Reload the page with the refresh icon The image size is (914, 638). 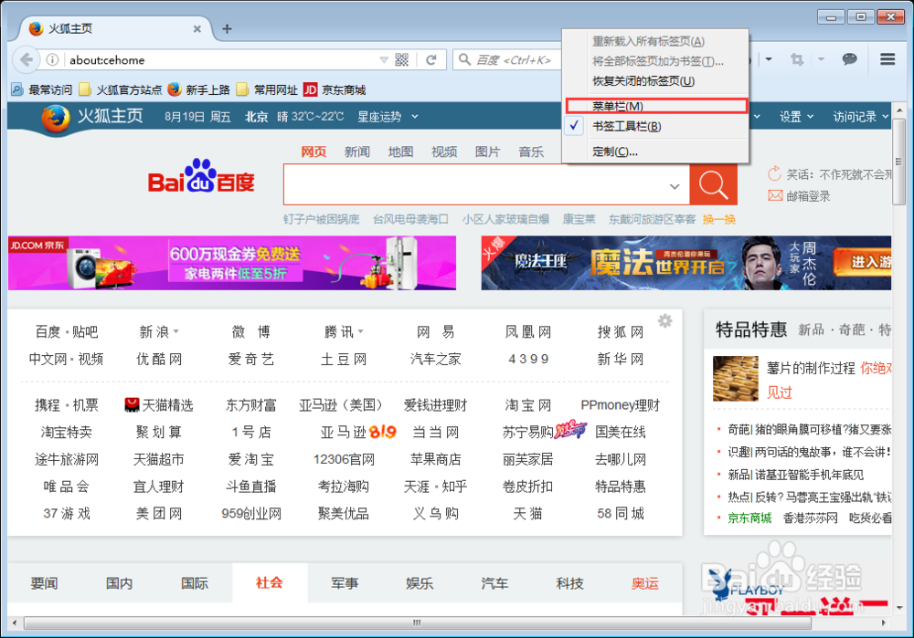(431, 60)
